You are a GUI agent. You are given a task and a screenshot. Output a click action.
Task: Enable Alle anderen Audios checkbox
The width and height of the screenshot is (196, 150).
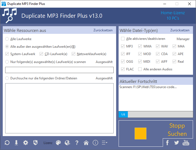click(140, 69)
